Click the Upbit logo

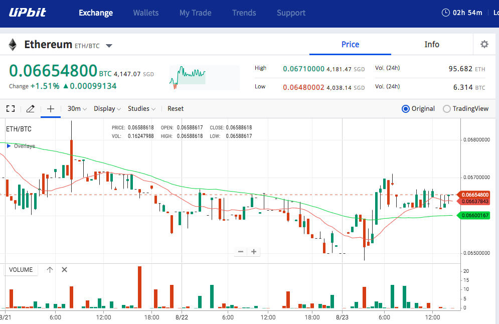coord(28,13)
